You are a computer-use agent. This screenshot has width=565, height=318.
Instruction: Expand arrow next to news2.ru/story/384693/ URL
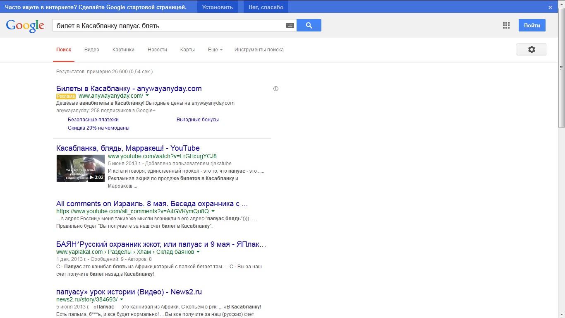tap(122, 299)
